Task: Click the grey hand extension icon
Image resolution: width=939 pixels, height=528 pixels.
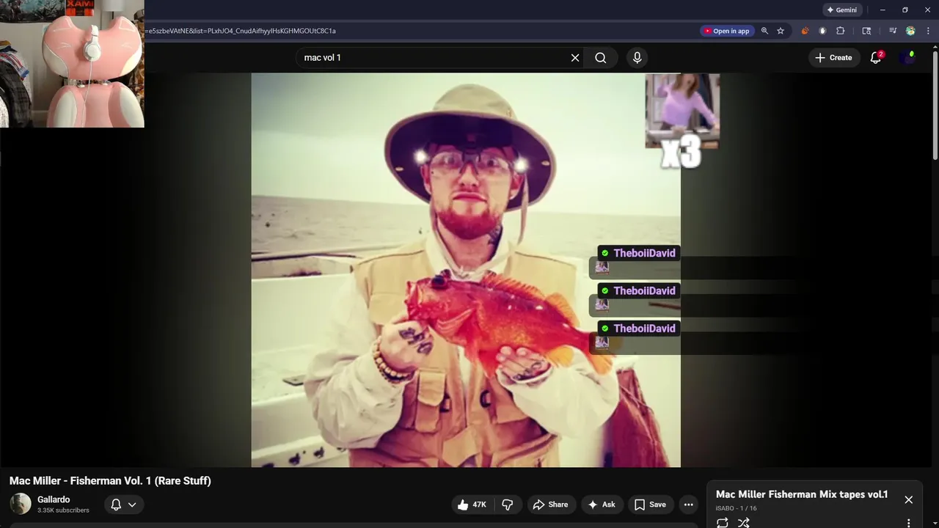Action: tap(822, 31)
